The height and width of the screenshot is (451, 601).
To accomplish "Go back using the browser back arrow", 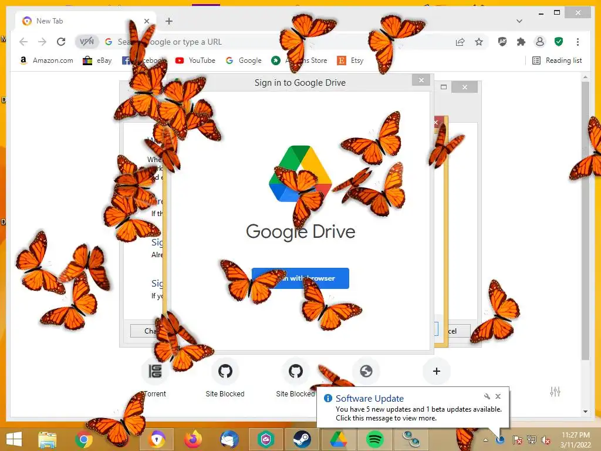I will [23, 42].
